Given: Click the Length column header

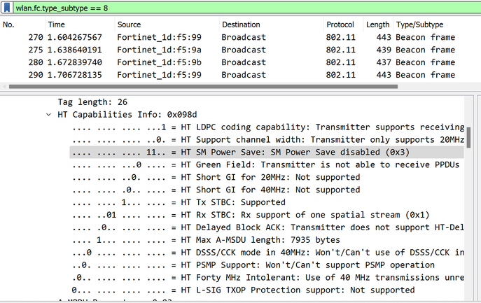Looking at the screenshot, I should pyautogui.click(x=377, y=24).
